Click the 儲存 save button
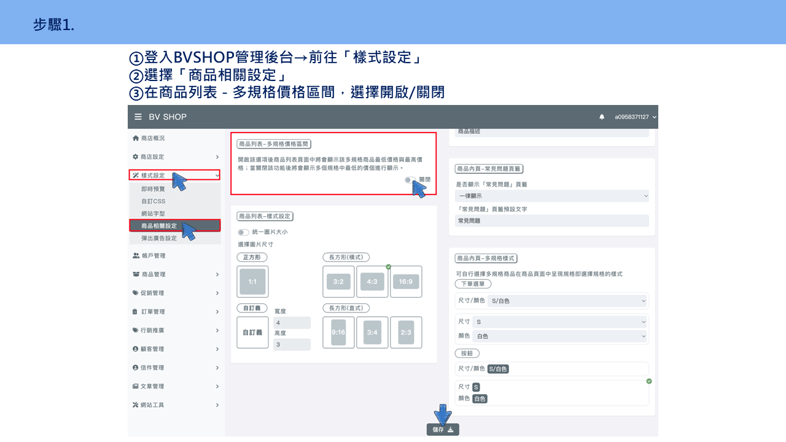786x442 pixels. coord(443,430)
